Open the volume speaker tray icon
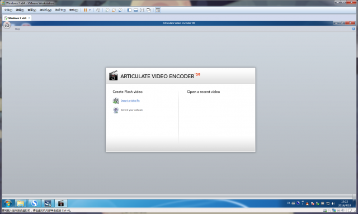The image size is (358, 214). 333,203
